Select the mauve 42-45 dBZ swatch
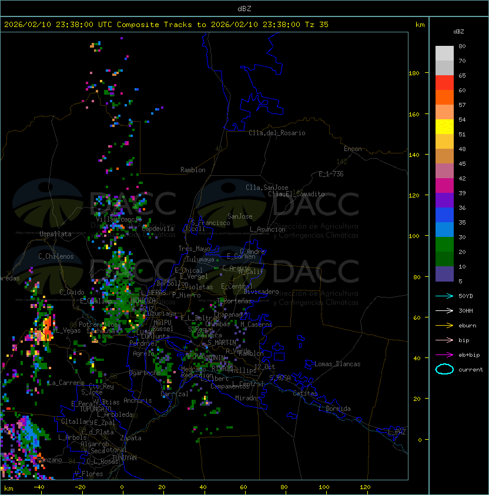The image size is (489, 495). [x=444, y=171]
